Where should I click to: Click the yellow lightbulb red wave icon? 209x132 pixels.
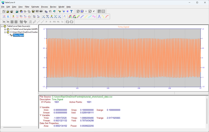tap(13, 16)
